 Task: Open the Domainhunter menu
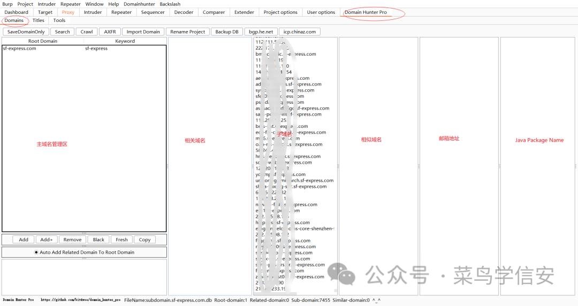tap(139, 4)
